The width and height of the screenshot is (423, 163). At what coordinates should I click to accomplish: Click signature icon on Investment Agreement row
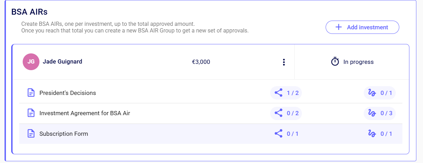point(372,113)
